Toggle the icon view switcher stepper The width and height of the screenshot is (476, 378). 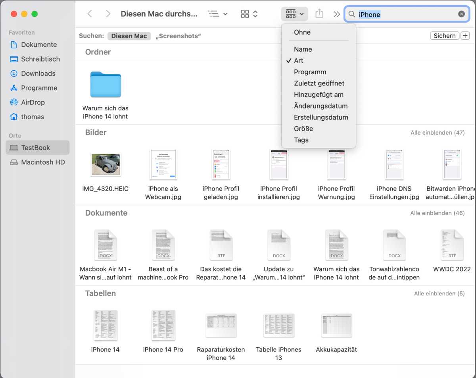click(250, 14)
